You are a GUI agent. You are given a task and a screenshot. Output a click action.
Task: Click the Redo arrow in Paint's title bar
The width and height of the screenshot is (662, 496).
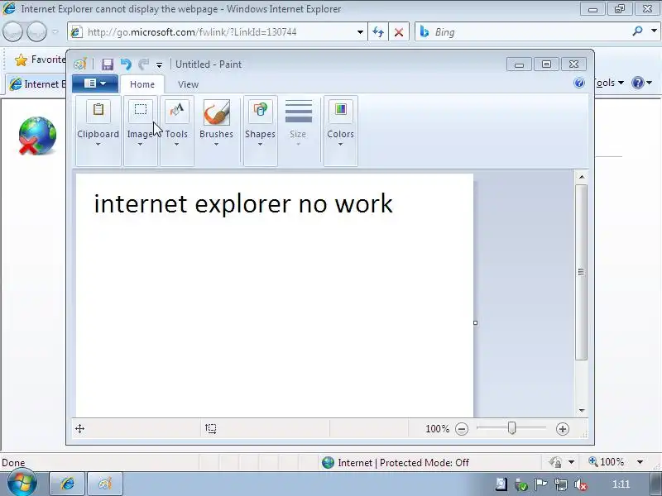(x=143, y=64)
